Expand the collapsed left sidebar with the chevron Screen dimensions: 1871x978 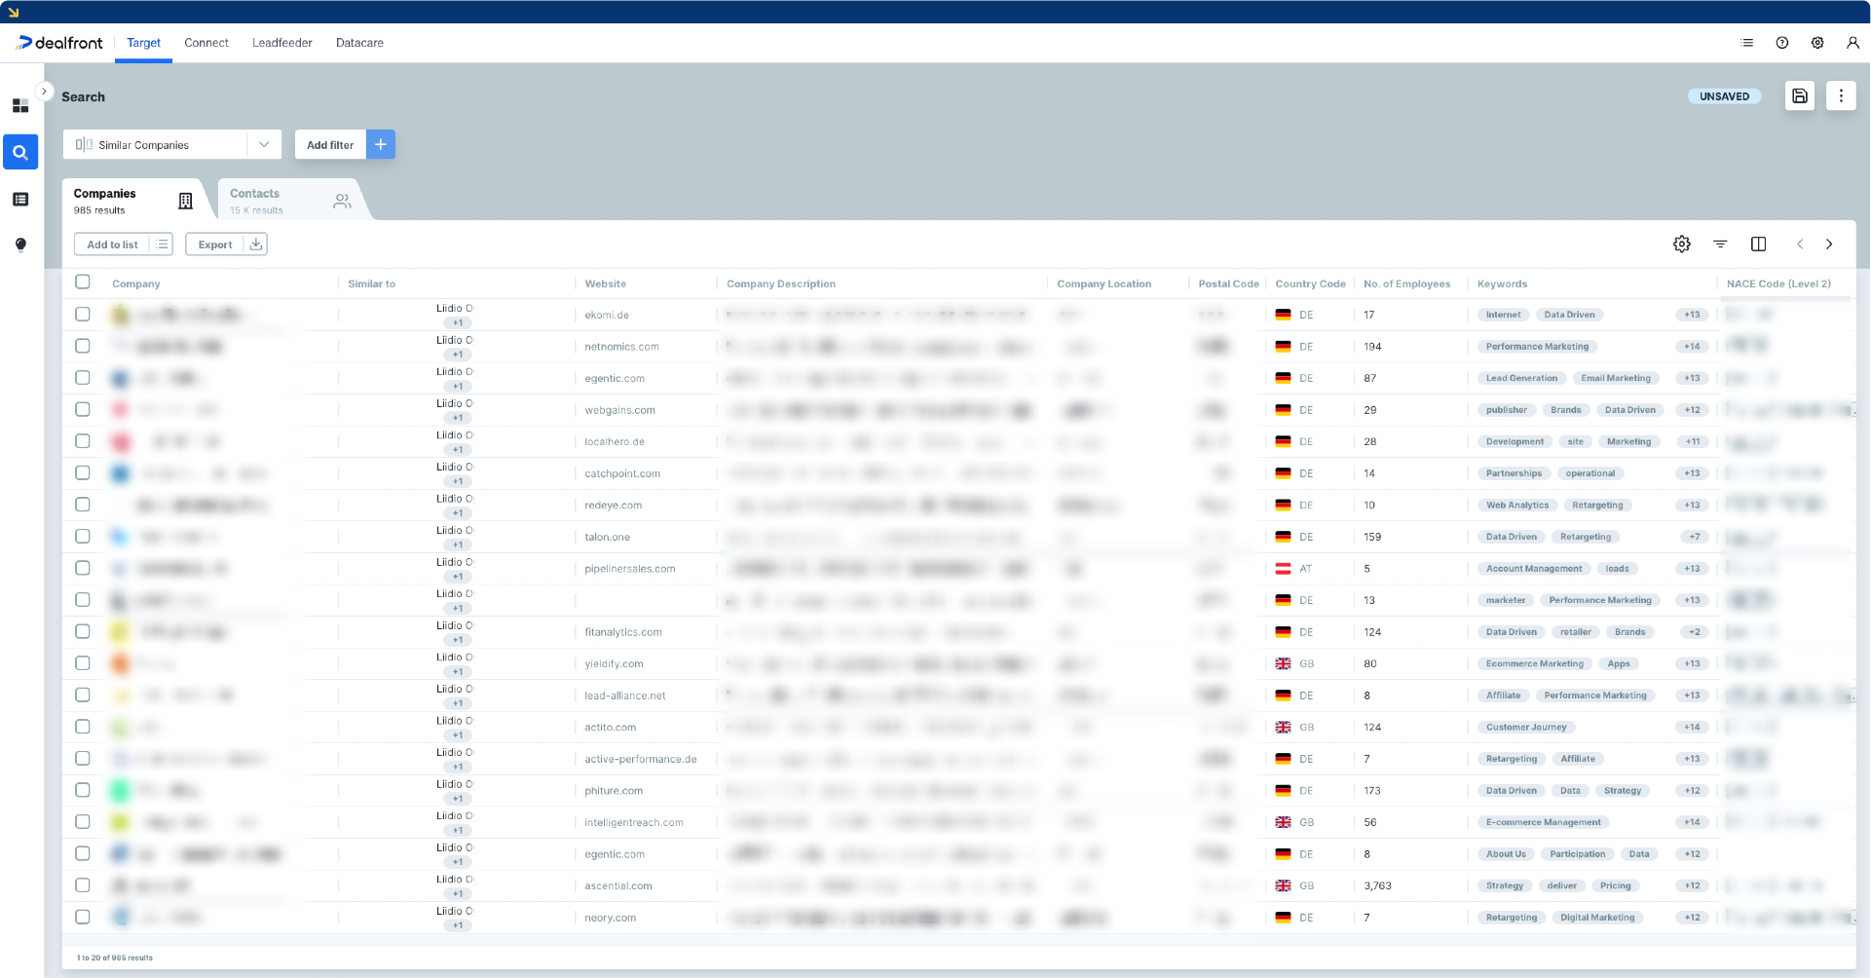45,91
